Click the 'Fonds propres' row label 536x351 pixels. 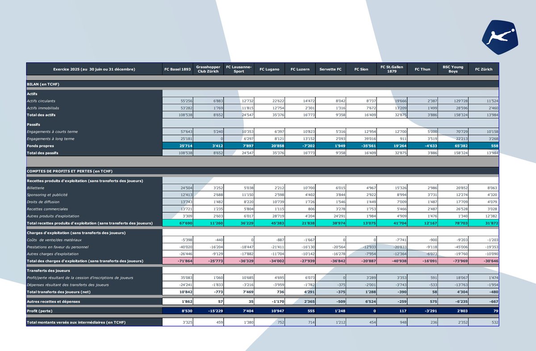tap(40, 146)
